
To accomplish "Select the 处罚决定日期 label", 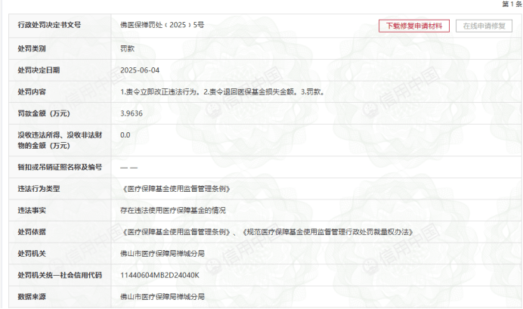I will [x=39, y=70].
